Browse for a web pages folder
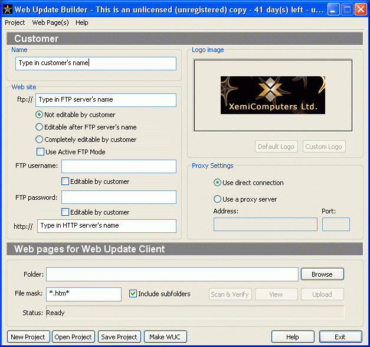This screenshot has height=347, width=370. point(322,274)
